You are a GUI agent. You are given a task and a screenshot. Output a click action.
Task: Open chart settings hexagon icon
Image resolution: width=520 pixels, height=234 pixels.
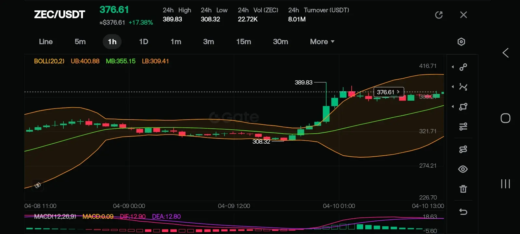click(x=461, y=42)
